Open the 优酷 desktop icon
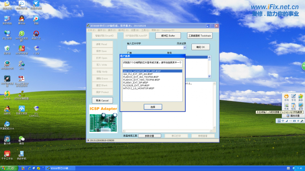The width and height of the screenshot is (305, 171). (36, 20)
